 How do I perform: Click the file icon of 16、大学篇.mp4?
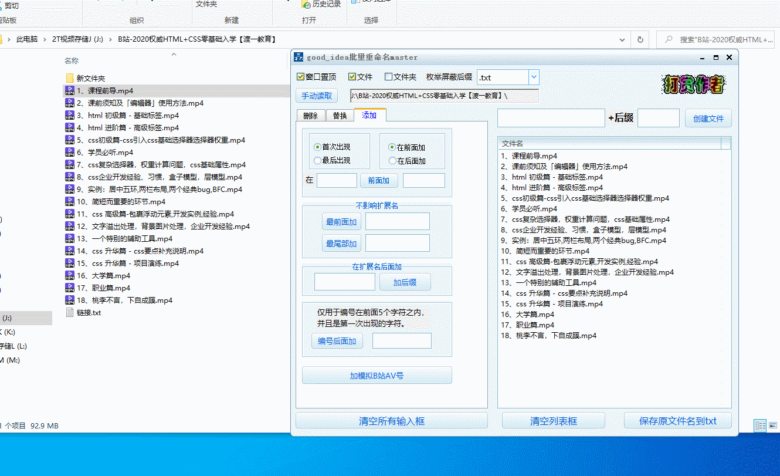(69, 275)
